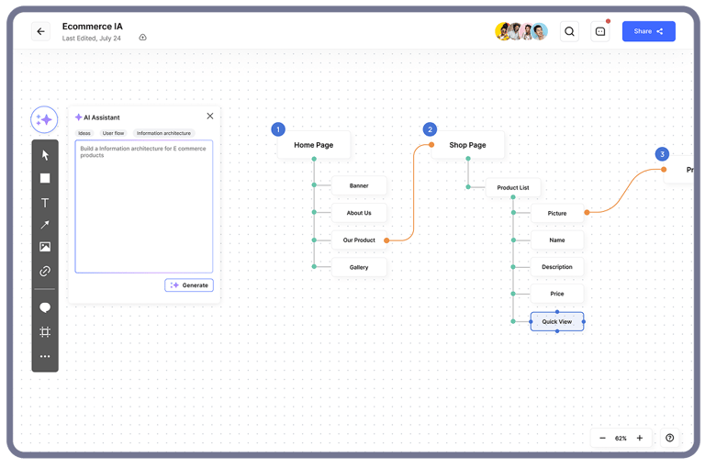Image resolution: width=705 pixels, height=468 pixels.
Task: Select the Price node
Action: coord(557,294)
